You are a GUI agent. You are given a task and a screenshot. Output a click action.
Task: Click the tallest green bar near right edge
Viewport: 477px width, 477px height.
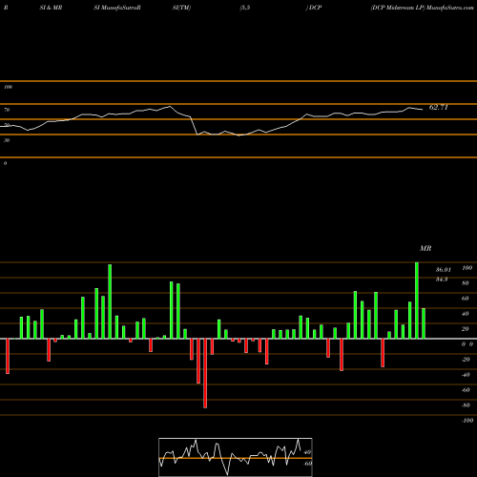(x=417, y=301)
